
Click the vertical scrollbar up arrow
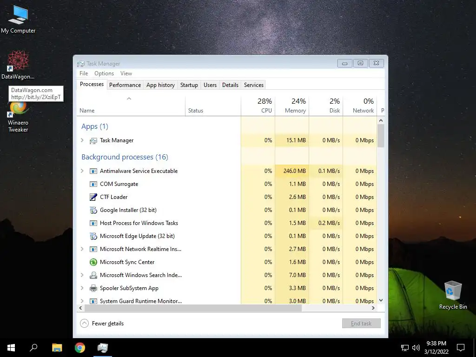pyautogui.click(x=381, y=120)
